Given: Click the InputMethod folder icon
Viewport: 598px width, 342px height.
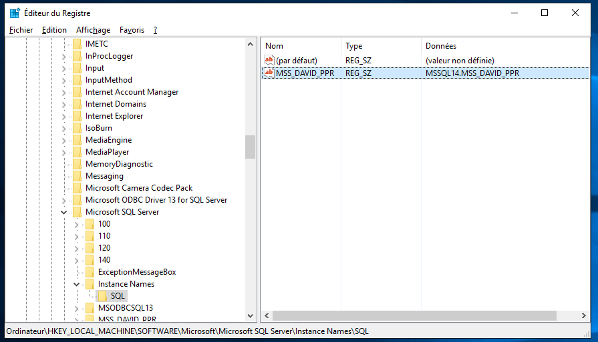Looking at the screenshot, I should pyautogui.click(x=77, y=80).
